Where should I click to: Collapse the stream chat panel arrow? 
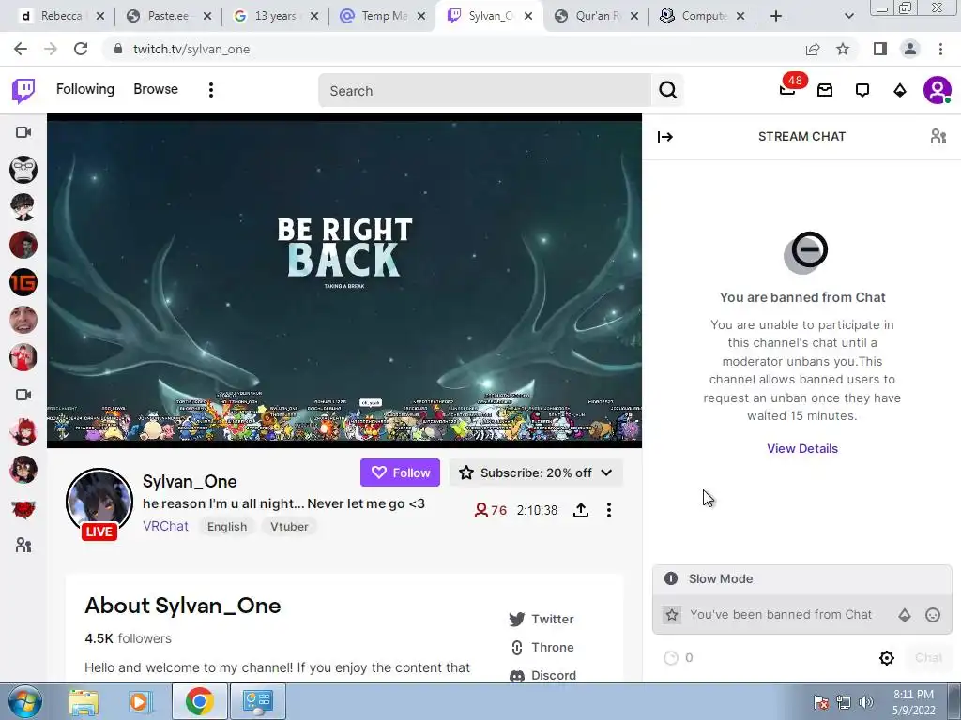point(665,137)
